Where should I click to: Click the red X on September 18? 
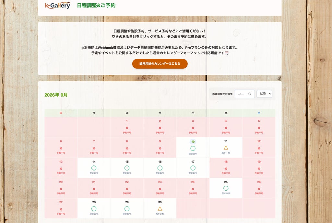pyautogui.click(x=226, y=169)
